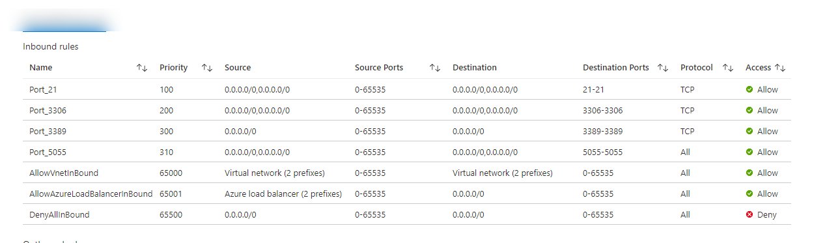Click the Allow icon in Port_3389 row
The height and width of the screenshot is (243, 825).
(749, 131)
